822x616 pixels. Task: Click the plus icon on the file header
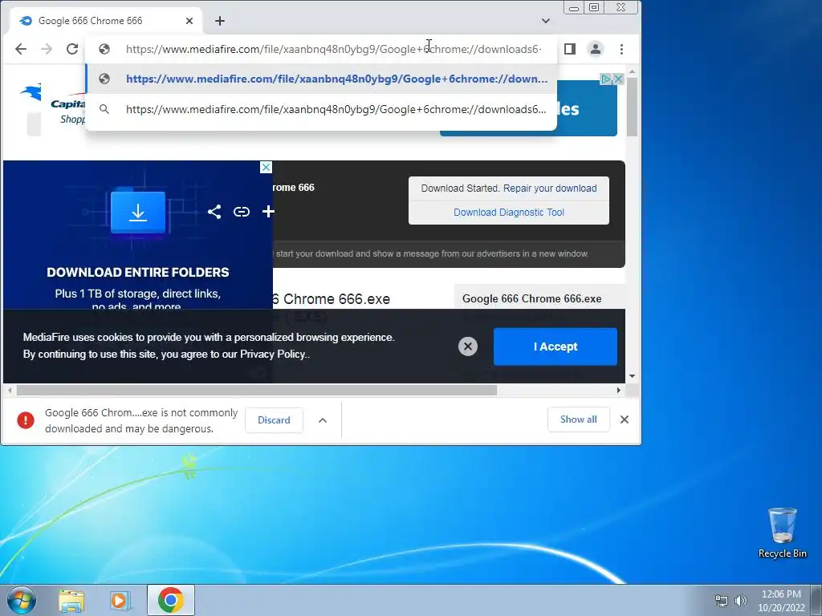tap(268, 212)
